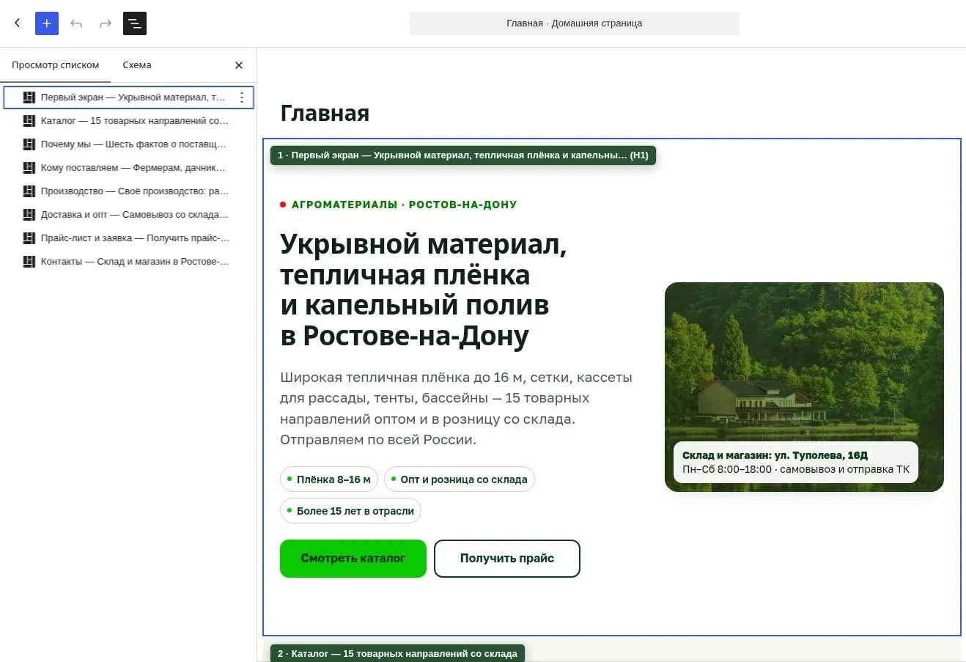Open the Главная · Домашняя страница command bar

tap(575, 23)
